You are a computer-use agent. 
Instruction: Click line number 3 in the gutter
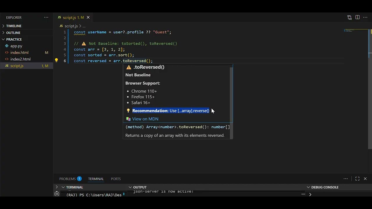point(65,44)
